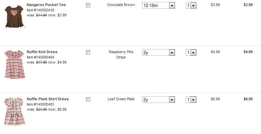Click the Leaf Green Plaid color label
This screenshot has width=261, height=134.
(121, 99)
